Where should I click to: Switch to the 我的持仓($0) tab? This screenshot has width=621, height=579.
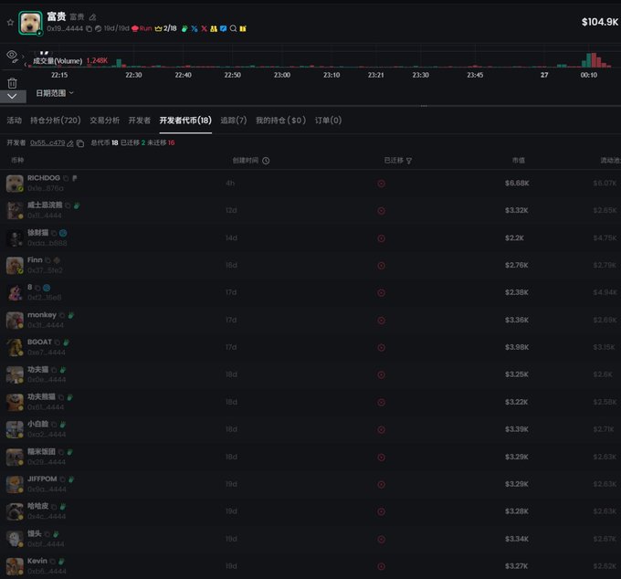pos(280,121)
